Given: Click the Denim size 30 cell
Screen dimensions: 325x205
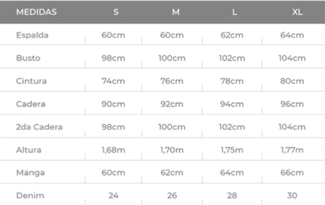Looking at the screenshot, I should [292, 195].
